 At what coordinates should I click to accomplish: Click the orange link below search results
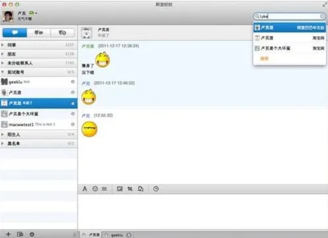coord(264,58)
